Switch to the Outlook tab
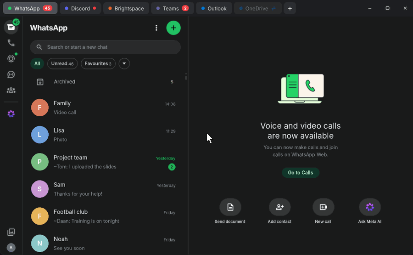This screenshot has height=255, width=413. [x=214, y=8]
